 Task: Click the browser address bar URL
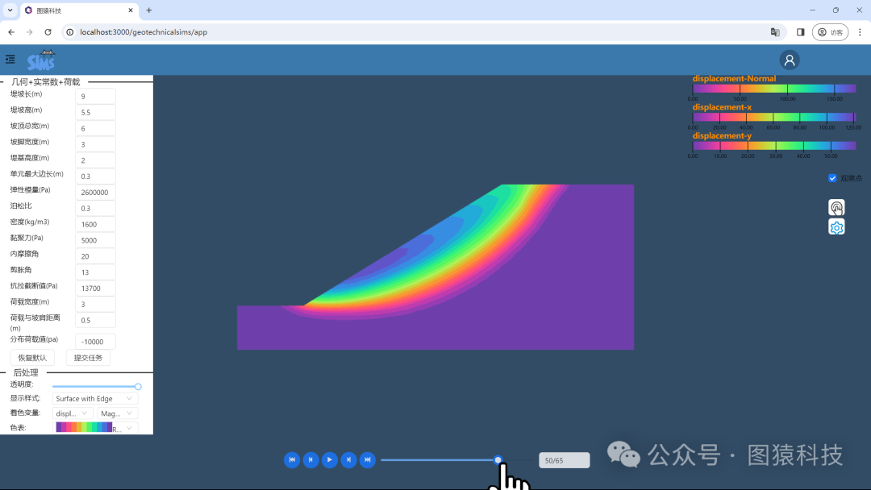coord(144,32)
